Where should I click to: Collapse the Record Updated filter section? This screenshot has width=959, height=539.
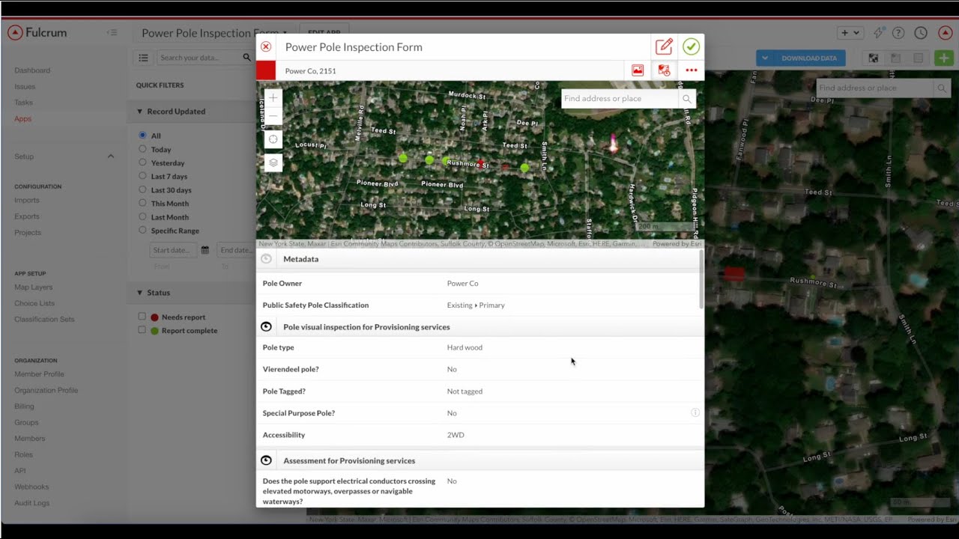[139, 112]
